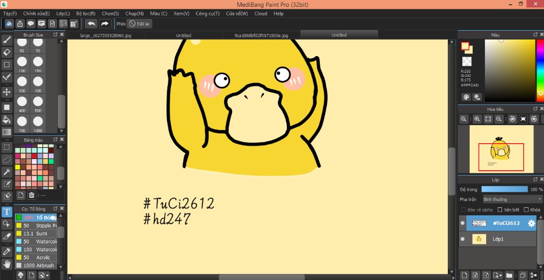Image resolution: width=544 pixels, height=280 pixels.
Task: Enable the Khóa lock checkbox
Action: (x=526, y=209)
